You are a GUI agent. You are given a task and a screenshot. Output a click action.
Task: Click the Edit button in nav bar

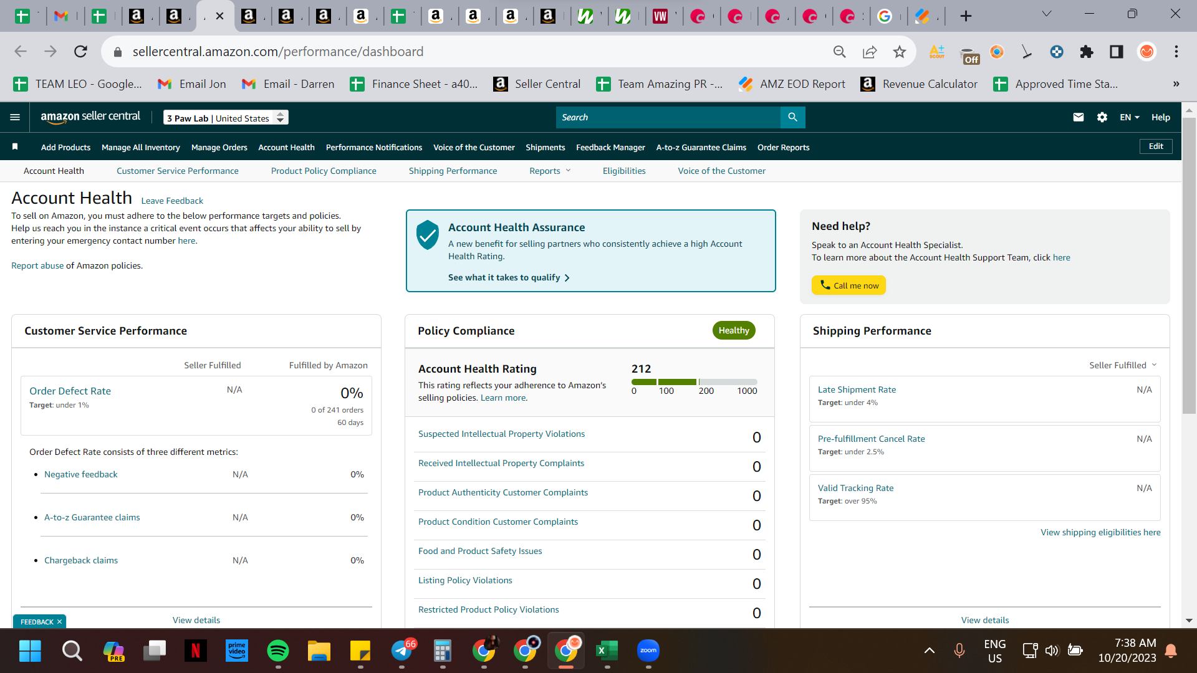point(1156,146)
